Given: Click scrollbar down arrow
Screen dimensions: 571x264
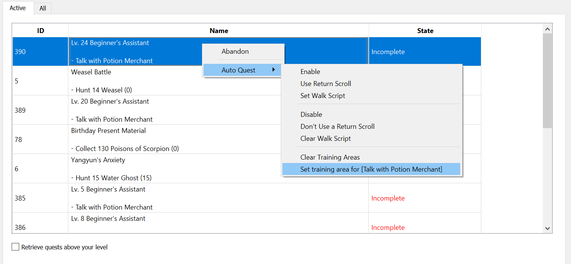Looking at the screenshot, I should coord(547,228).
